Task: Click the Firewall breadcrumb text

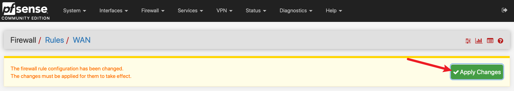Action: [23, 40]
